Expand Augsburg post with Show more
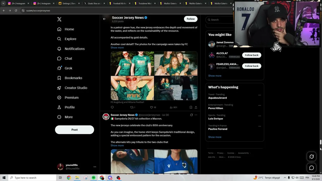 point(117,48)
